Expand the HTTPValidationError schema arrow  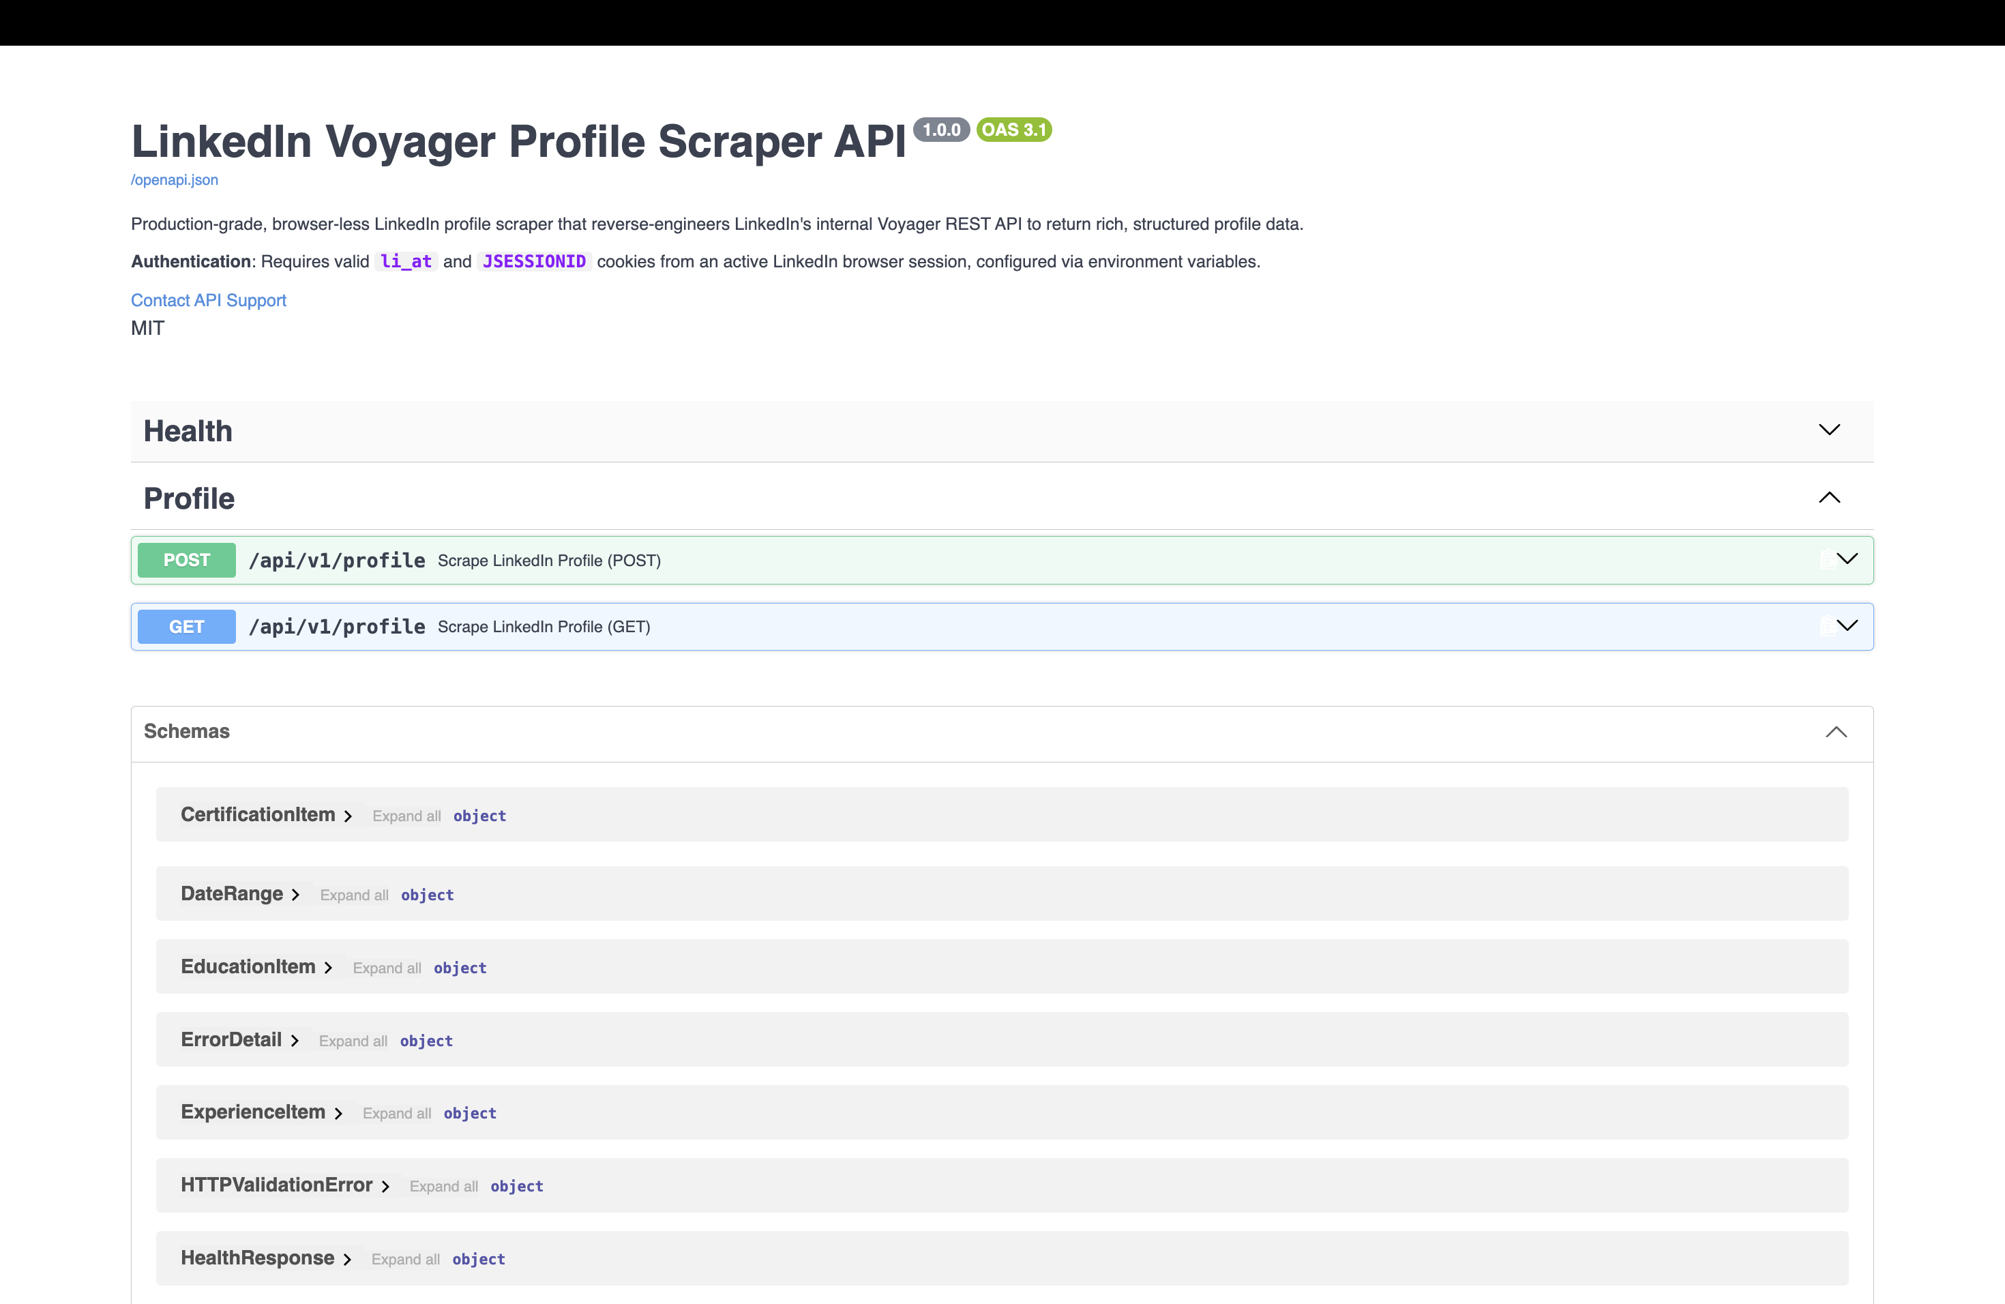(385, 1187)
